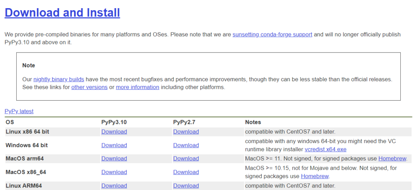Select the MacOS x86_64 row label
This screenshot has width=417, height=190.
point(26,172)
